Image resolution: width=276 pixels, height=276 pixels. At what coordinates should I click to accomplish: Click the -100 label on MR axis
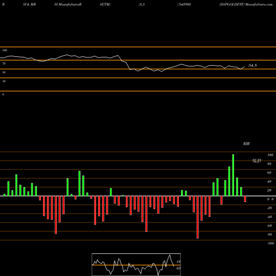coord(270,243)
